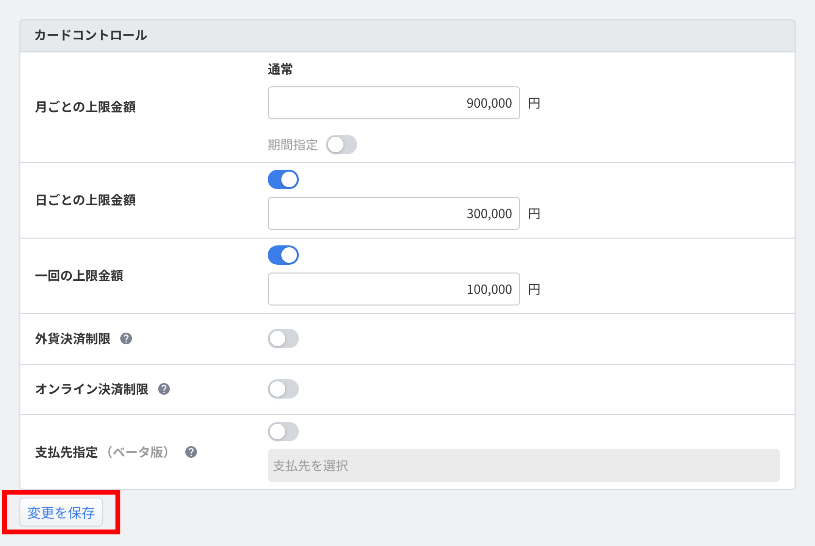Click the カードコントロール section header
This screenshot has width=815, height=546.
pyautogui.click(x=91, y=35)
